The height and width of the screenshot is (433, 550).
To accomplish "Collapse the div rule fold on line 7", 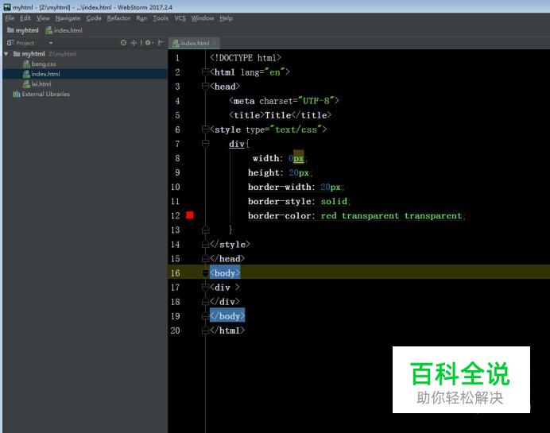I will pos(206,144).
